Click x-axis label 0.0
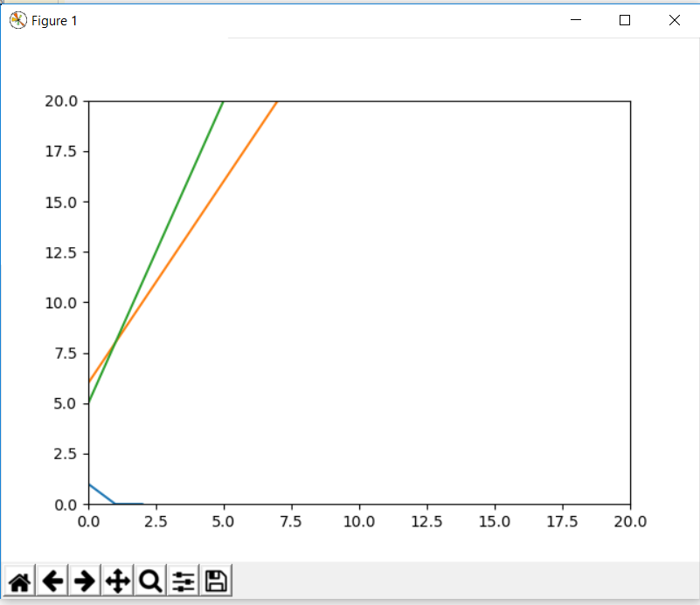Viewport: 700px width, 605px height. tap(89, 521)
